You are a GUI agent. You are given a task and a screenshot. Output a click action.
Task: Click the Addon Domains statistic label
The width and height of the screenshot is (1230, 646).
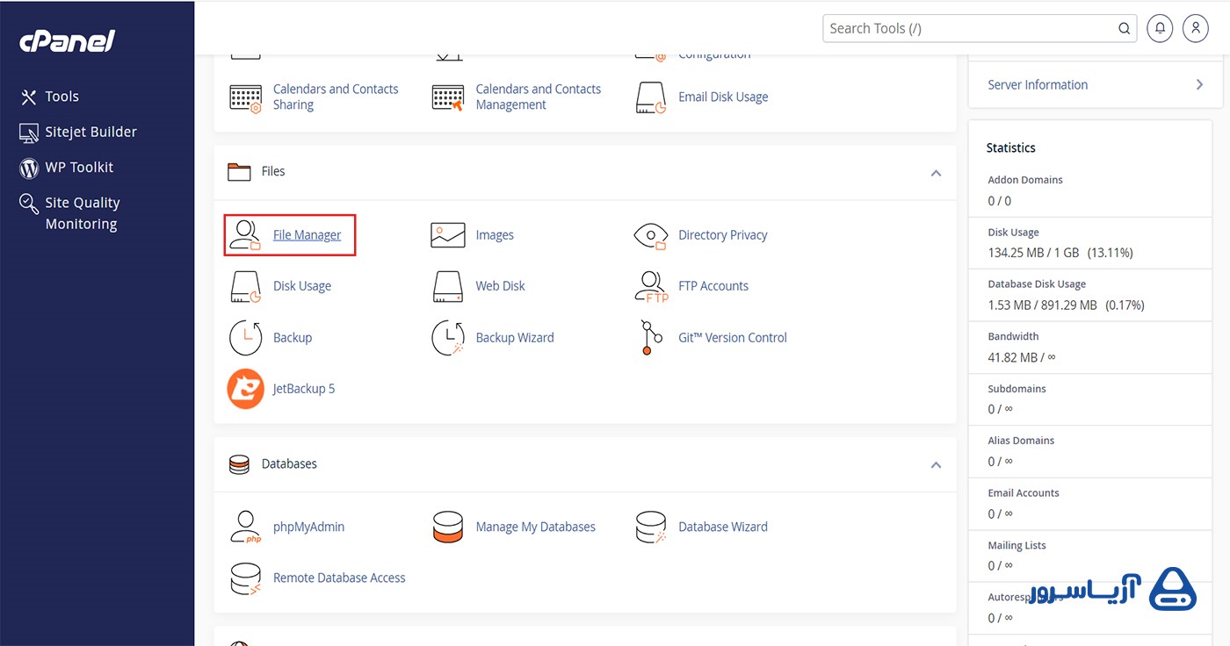1025,180
